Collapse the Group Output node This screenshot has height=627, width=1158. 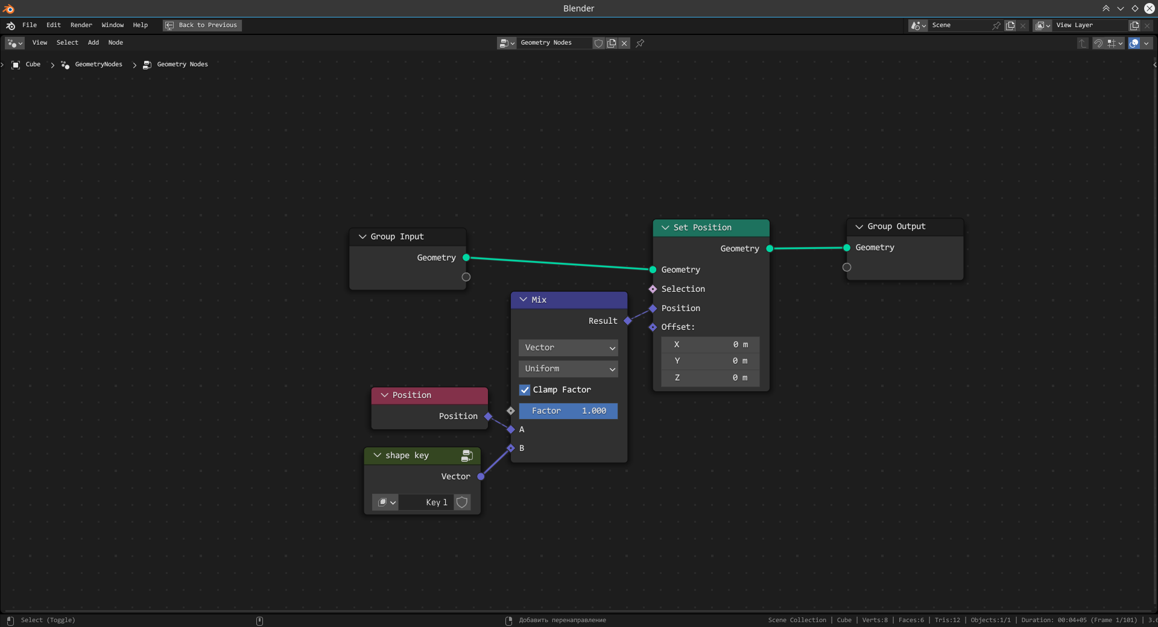(x=859, y=227)
